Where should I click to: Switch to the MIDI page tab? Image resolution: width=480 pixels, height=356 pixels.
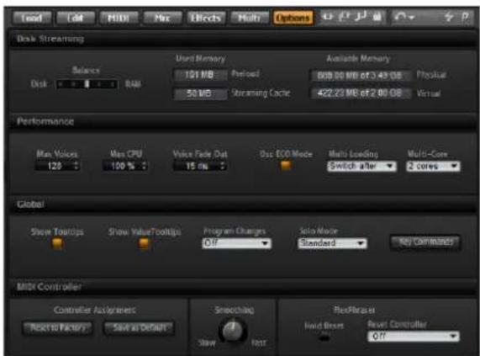click(x=119, y=18)
